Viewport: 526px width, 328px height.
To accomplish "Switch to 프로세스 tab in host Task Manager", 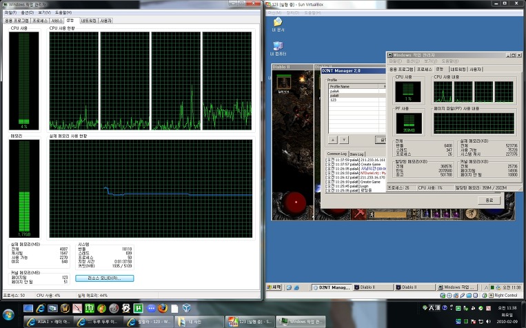I will click(40, 21).
